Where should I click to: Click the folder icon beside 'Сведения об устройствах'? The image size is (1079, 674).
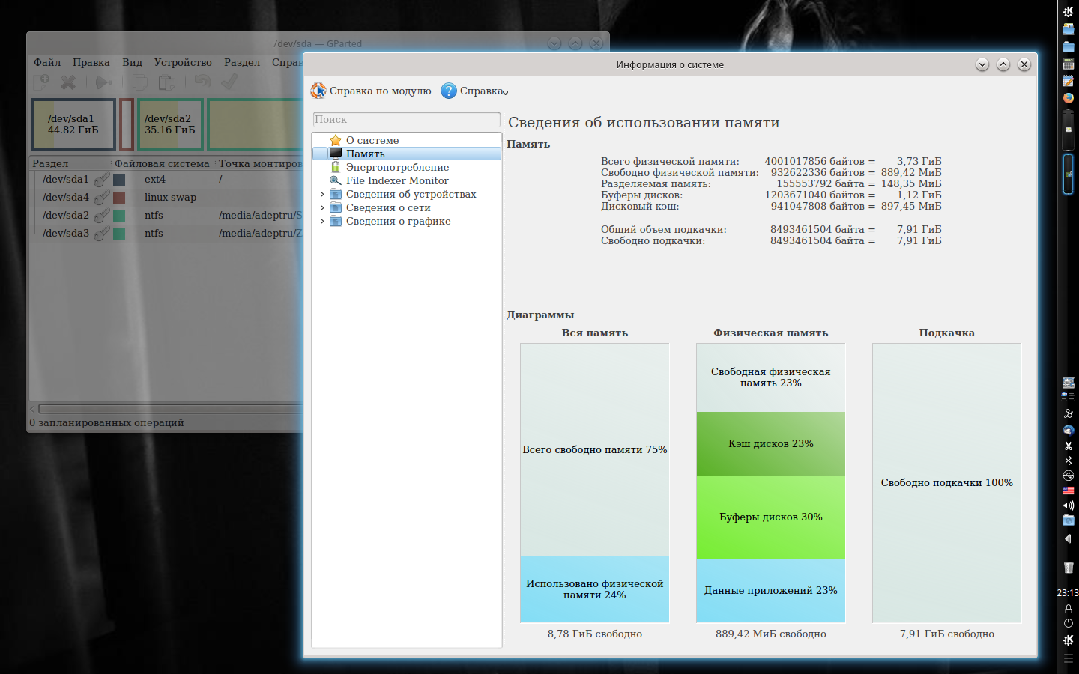coord(336,194)
